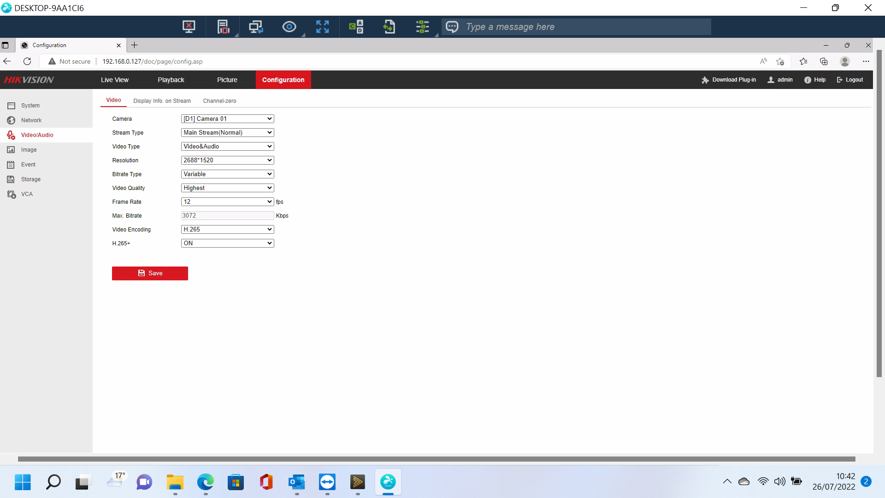Viewport: 885px width, 498px height.
Task: Open the Frame Rate dropdown
Action: point(227,202)
